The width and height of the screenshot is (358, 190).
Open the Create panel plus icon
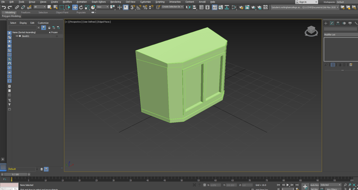326,23
